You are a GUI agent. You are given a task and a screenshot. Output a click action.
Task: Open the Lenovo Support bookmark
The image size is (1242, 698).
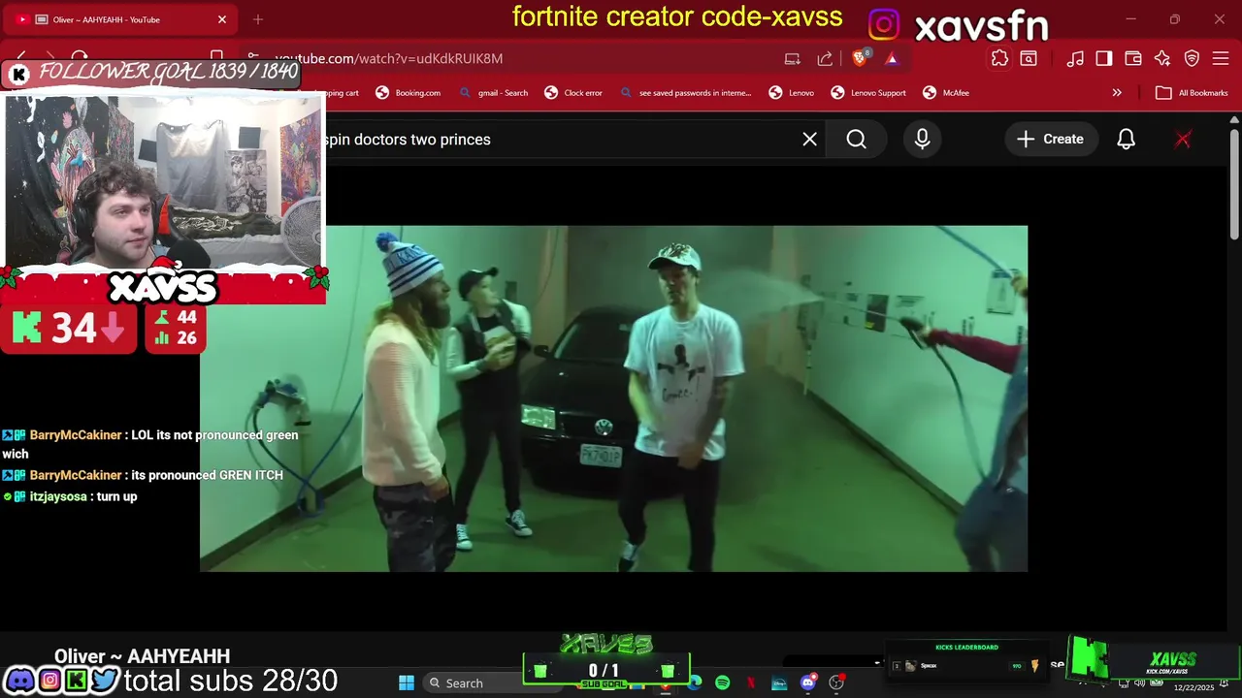[x=868, y=93]
